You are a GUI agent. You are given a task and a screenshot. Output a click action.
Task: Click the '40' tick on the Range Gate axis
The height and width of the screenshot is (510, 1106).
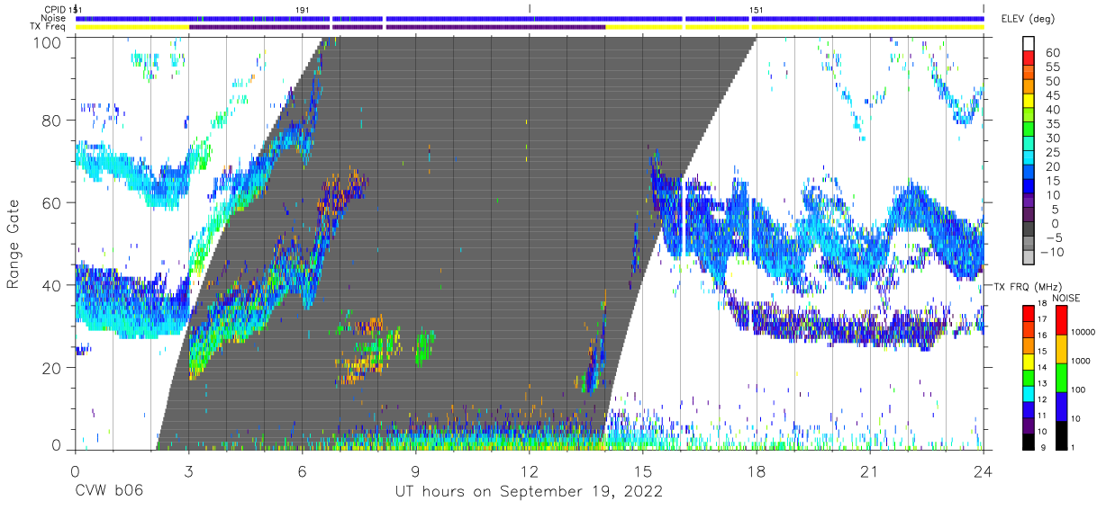click(51, 285)
